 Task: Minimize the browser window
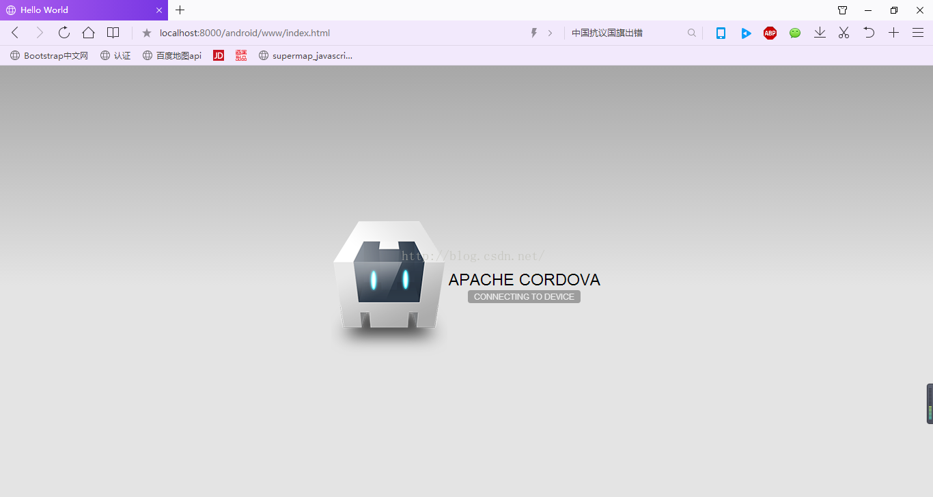coord(868,10)
